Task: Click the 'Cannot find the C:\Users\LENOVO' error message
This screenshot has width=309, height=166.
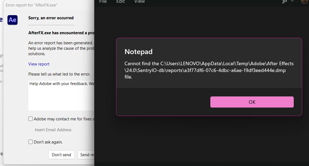Action: 209,70
